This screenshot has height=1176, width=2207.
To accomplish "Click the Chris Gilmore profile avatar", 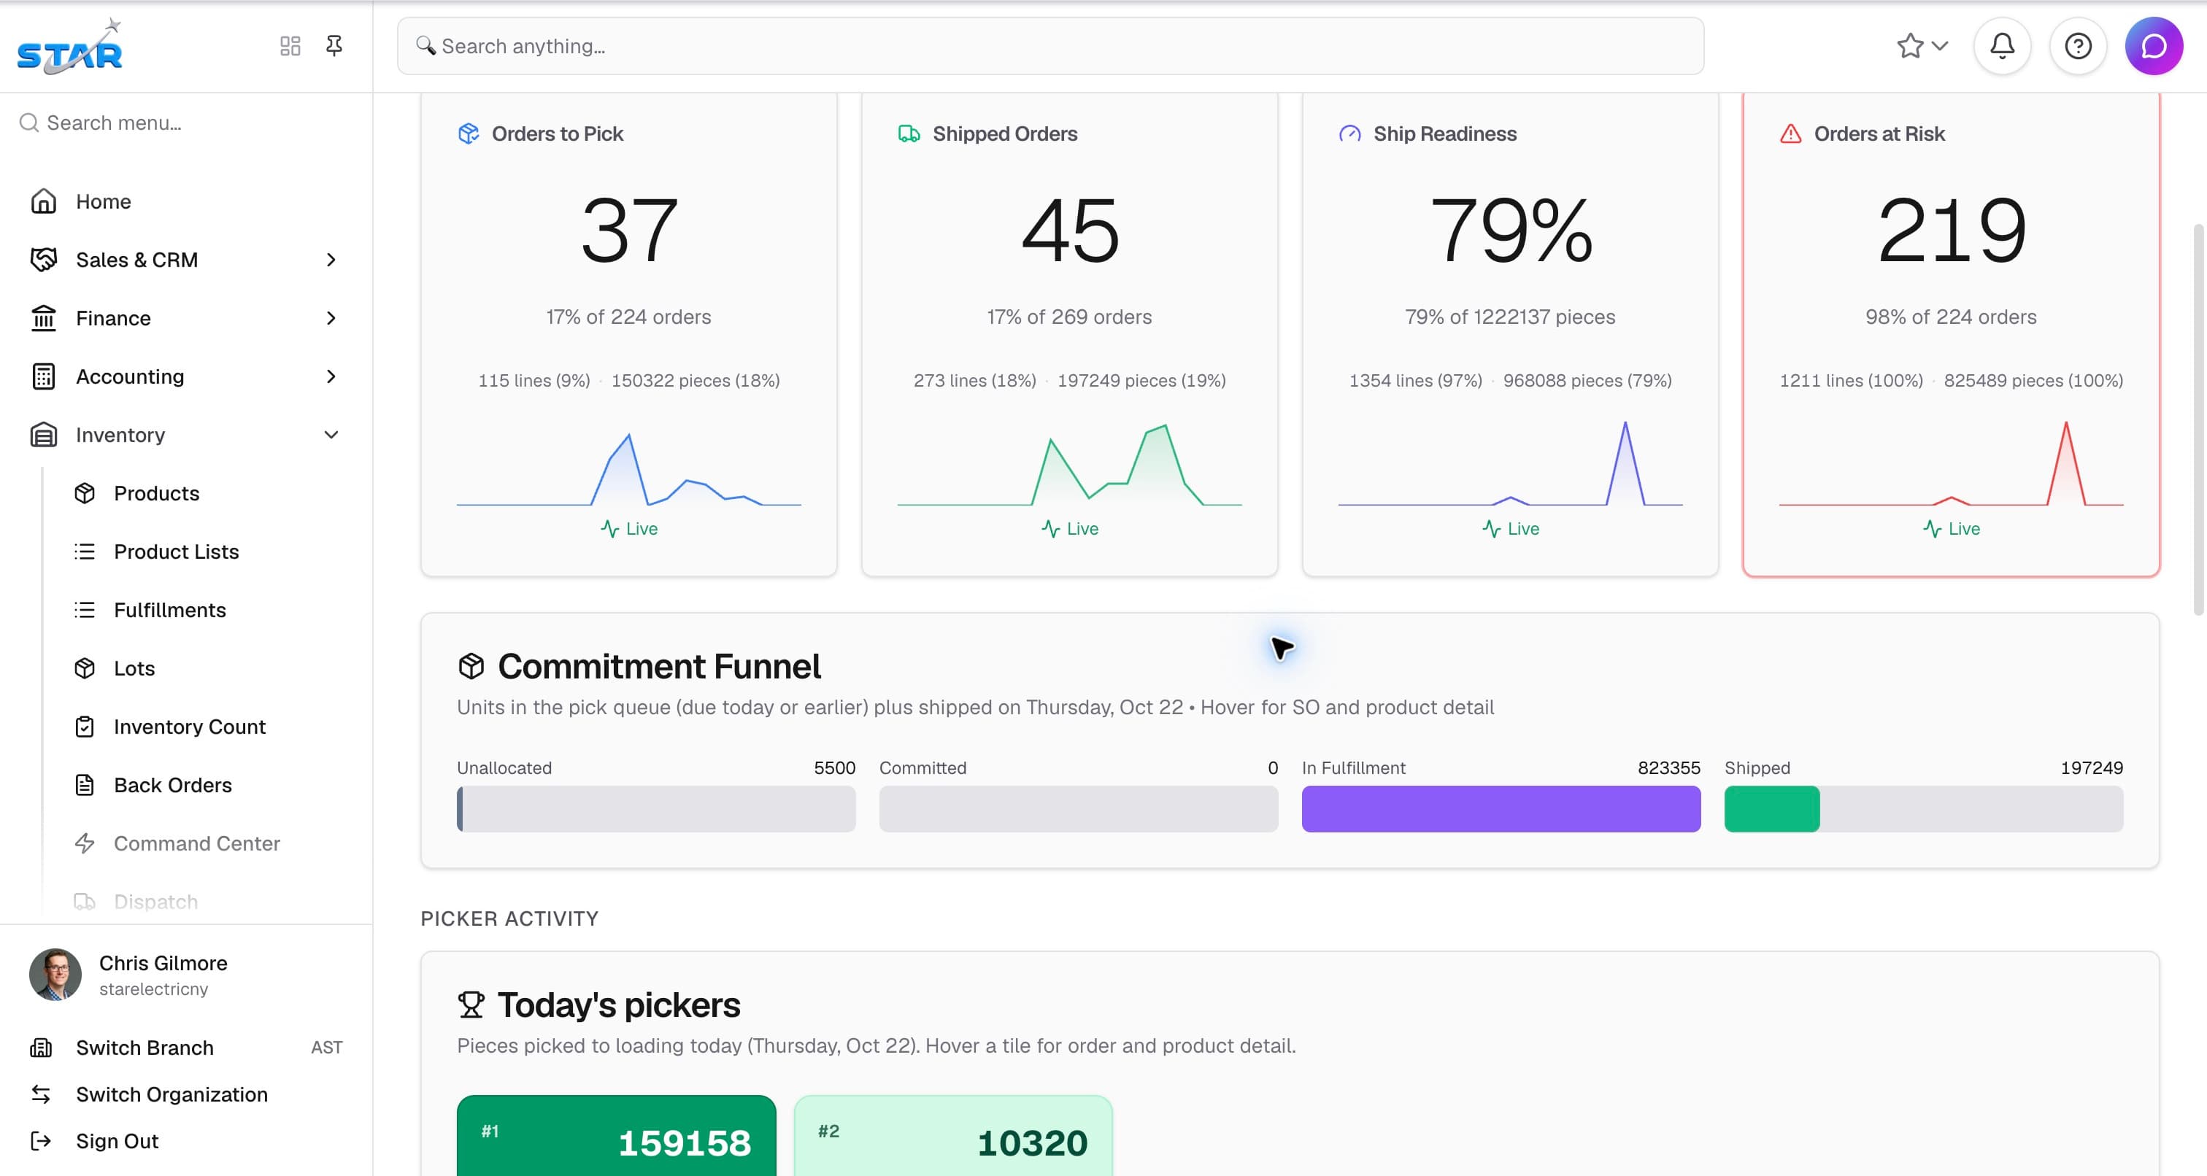I will click(55, 975).
